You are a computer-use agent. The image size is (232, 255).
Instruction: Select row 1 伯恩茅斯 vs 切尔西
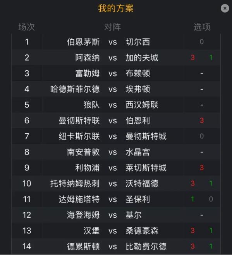116,42
